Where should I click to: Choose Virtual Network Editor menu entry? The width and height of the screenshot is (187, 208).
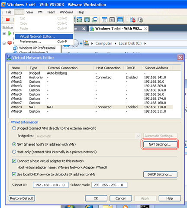coord(44,36)
